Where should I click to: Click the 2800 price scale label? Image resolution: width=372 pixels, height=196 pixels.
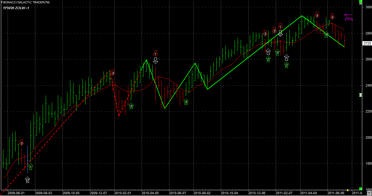(368, 33)
